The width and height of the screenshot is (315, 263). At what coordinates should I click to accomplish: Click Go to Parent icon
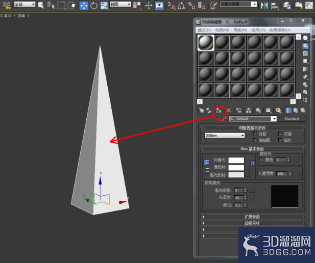tap(296, 110)
